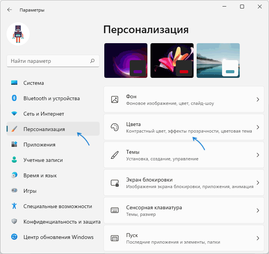This screenshot has height=254, width=269.
Task: Click the Цвета palette icon
Action: coord(115,127)
